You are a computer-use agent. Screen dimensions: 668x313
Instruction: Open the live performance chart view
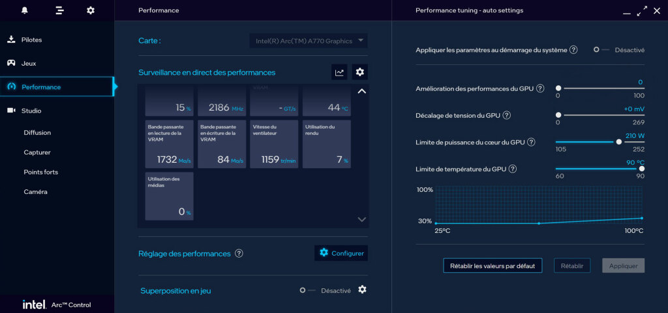(x=339, y=72)
